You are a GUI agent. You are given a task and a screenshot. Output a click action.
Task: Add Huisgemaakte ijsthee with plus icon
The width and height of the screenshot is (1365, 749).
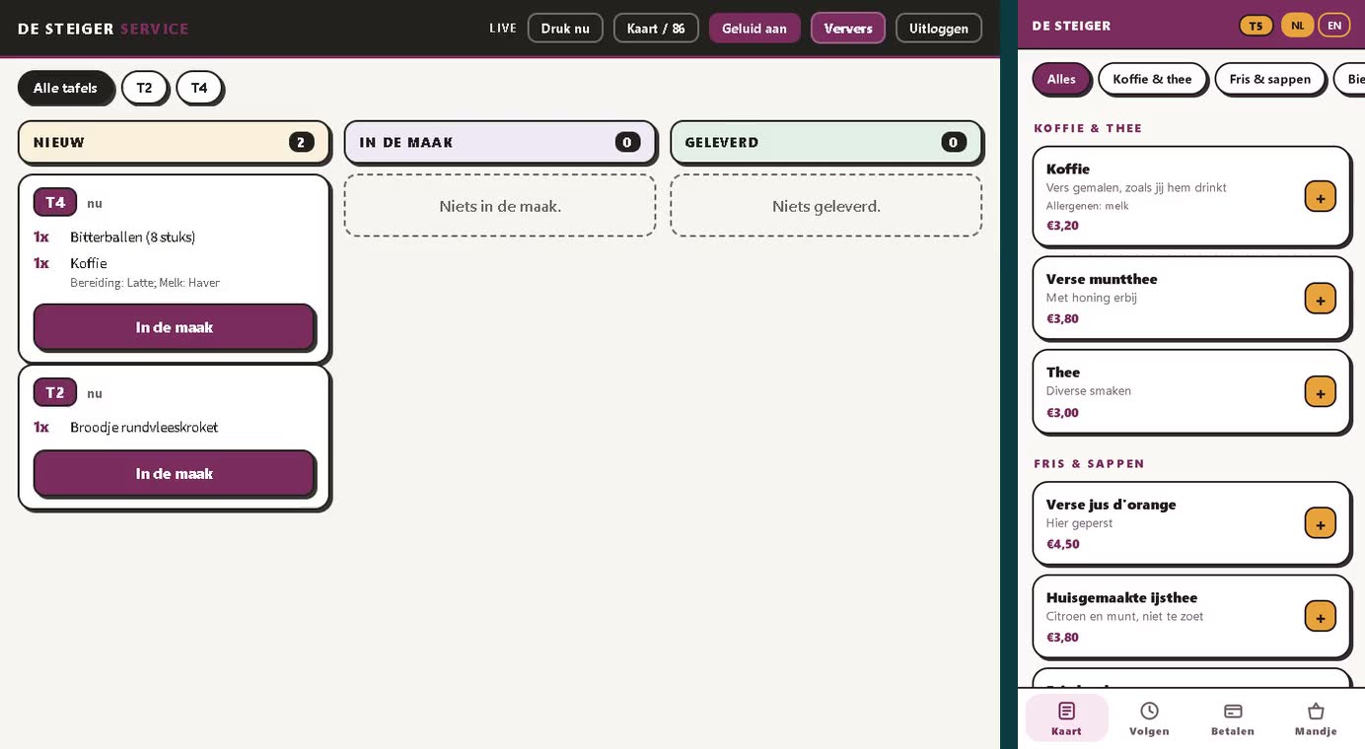coord(1320,616)
